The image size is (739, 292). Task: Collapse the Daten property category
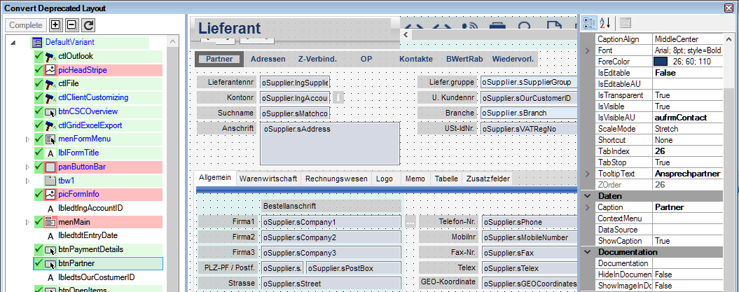(x=587, y=196)
